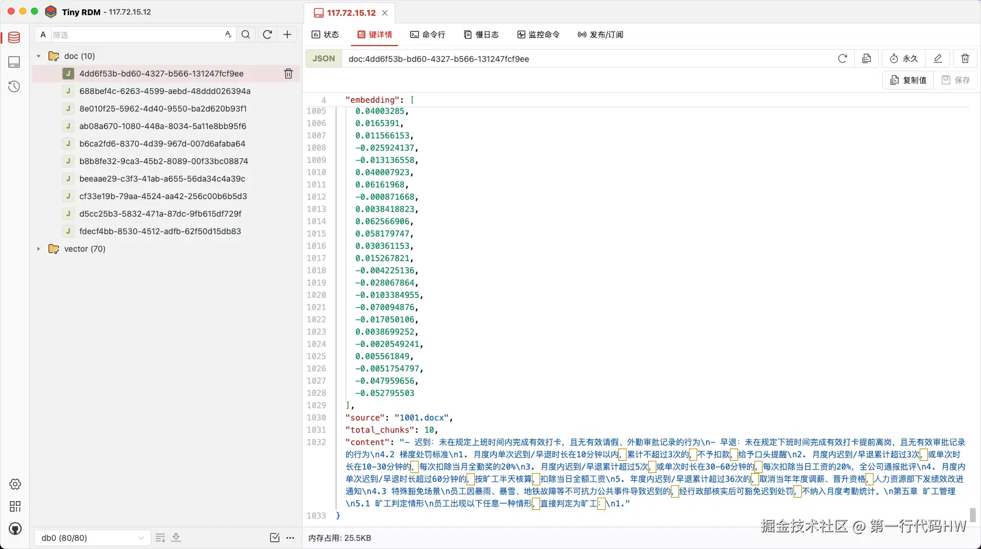Open the filter type selector A
This screenshot has width=981, height=549.
click(x=43, y=34)
